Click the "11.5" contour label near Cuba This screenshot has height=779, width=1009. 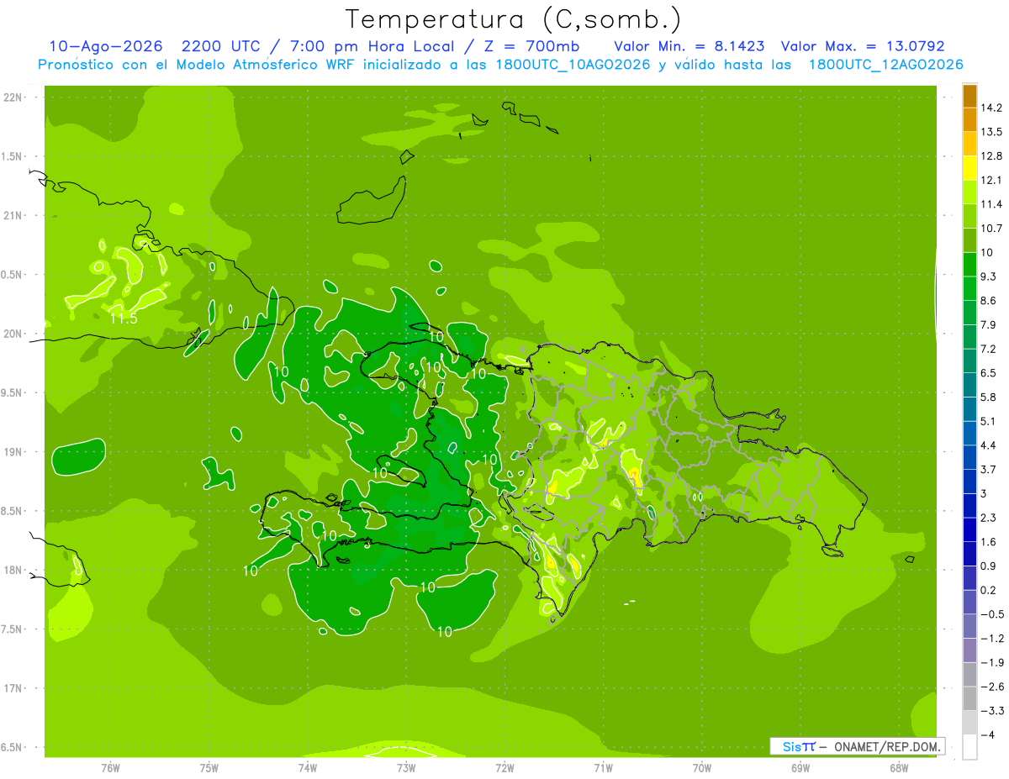[124, 318]
